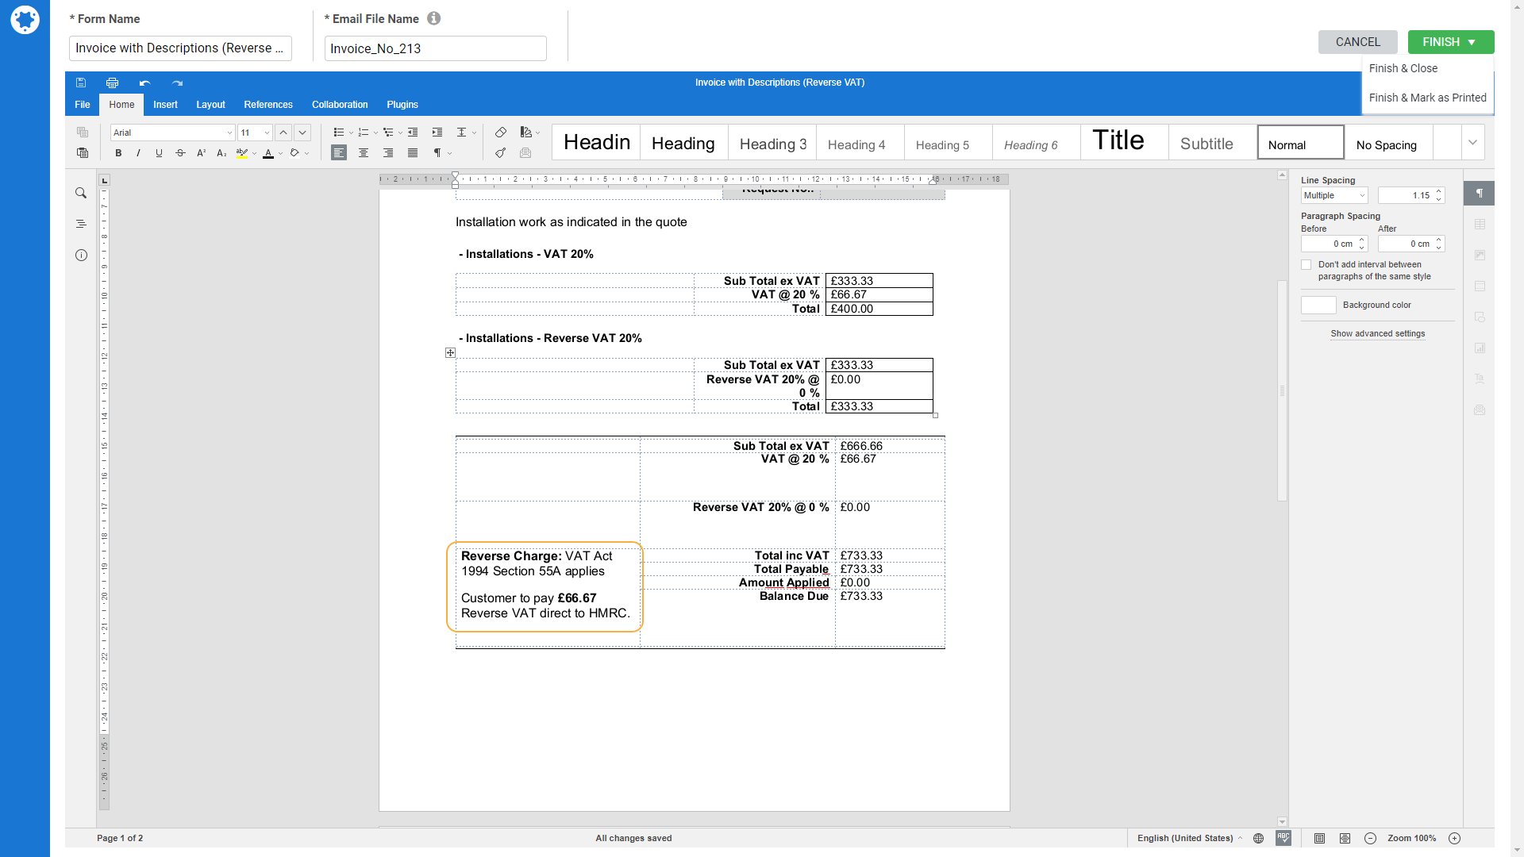Switch to the Insert tab
1524x857 pixels.
point(165,105)
